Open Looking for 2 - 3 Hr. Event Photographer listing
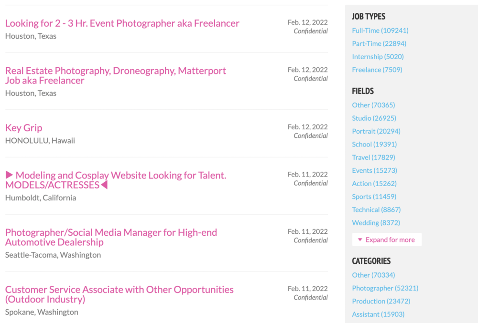This screenshot has width=478, height=323. pos(122,23)
